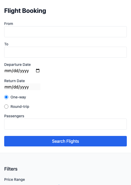
Task: Select the year segment of Departure Date
Action: click(24, 71)
